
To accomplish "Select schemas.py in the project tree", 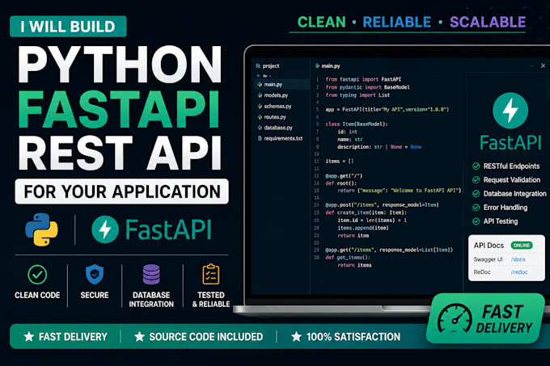I will pos(277,106).
